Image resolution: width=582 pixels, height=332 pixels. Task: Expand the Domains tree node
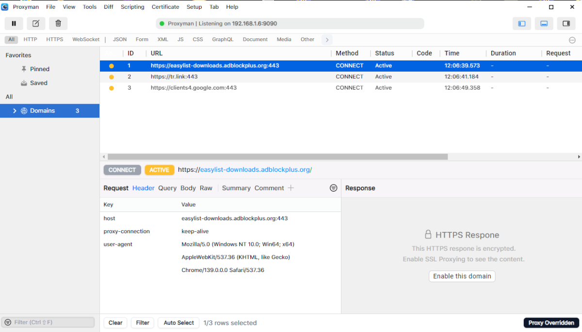click(x=15, y=111)
